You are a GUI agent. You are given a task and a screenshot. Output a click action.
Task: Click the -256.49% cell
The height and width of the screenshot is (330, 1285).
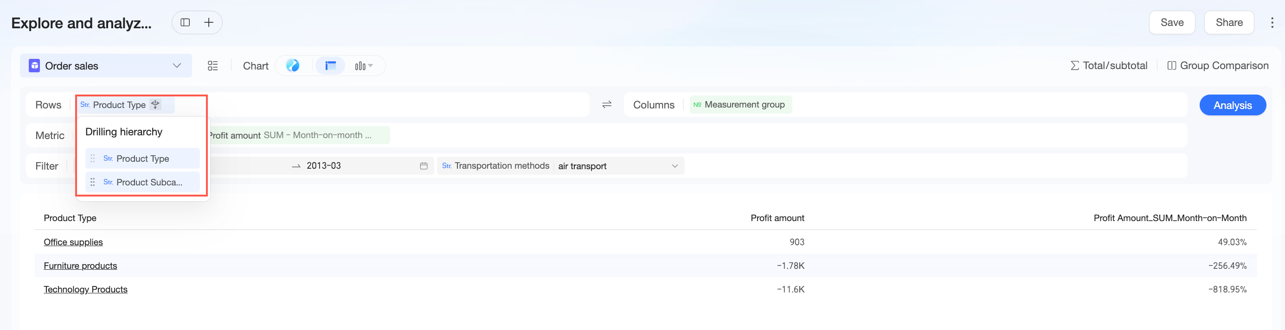(1227, 266)
